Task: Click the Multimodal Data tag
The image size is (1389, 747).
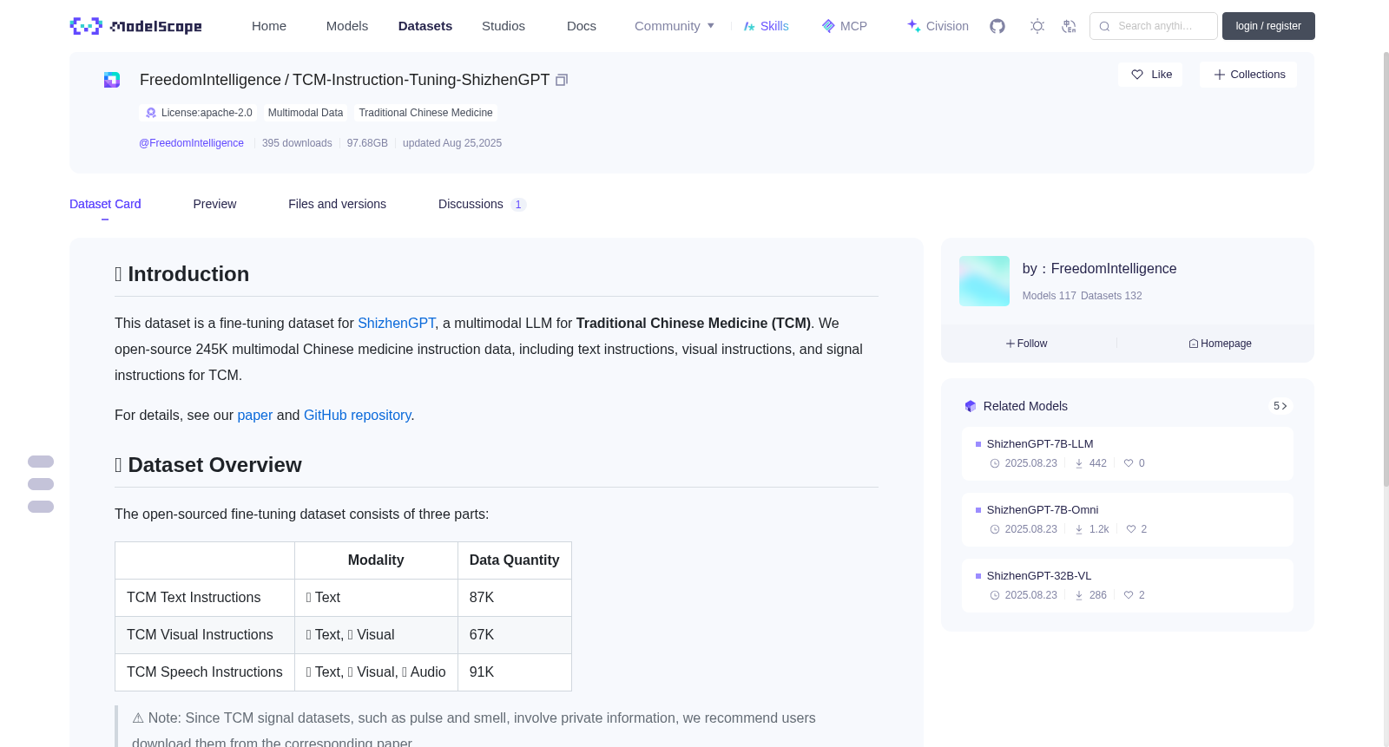Action: 306,113
